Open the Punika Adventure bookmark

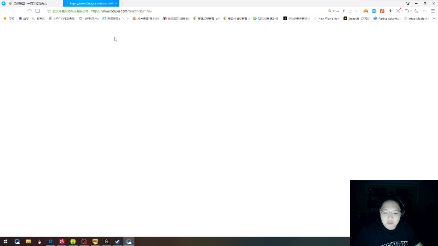[x=387, y=19]
